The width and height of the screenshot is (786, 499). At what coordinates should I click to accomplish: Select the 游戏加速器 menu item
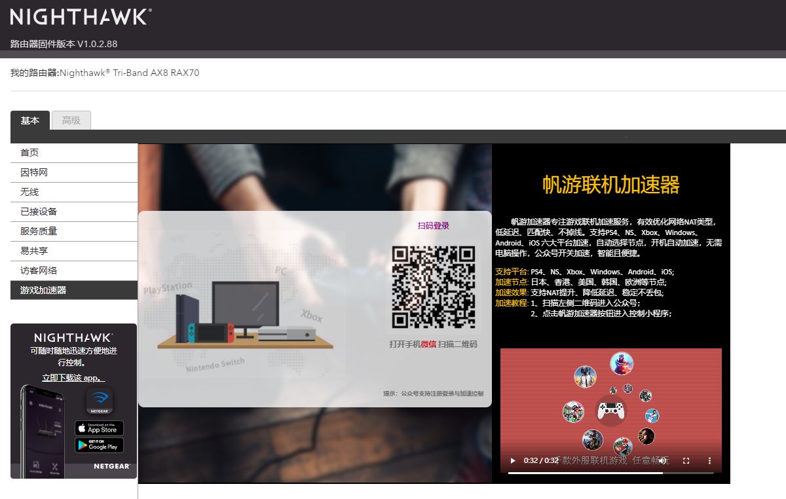[74, 290]
